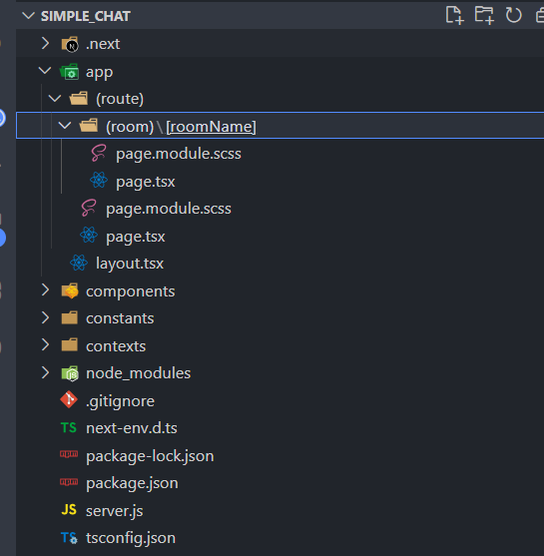This screenshot has width=544, height=556.
Task: Expand the components folder chevron
Action: point(45,290)
